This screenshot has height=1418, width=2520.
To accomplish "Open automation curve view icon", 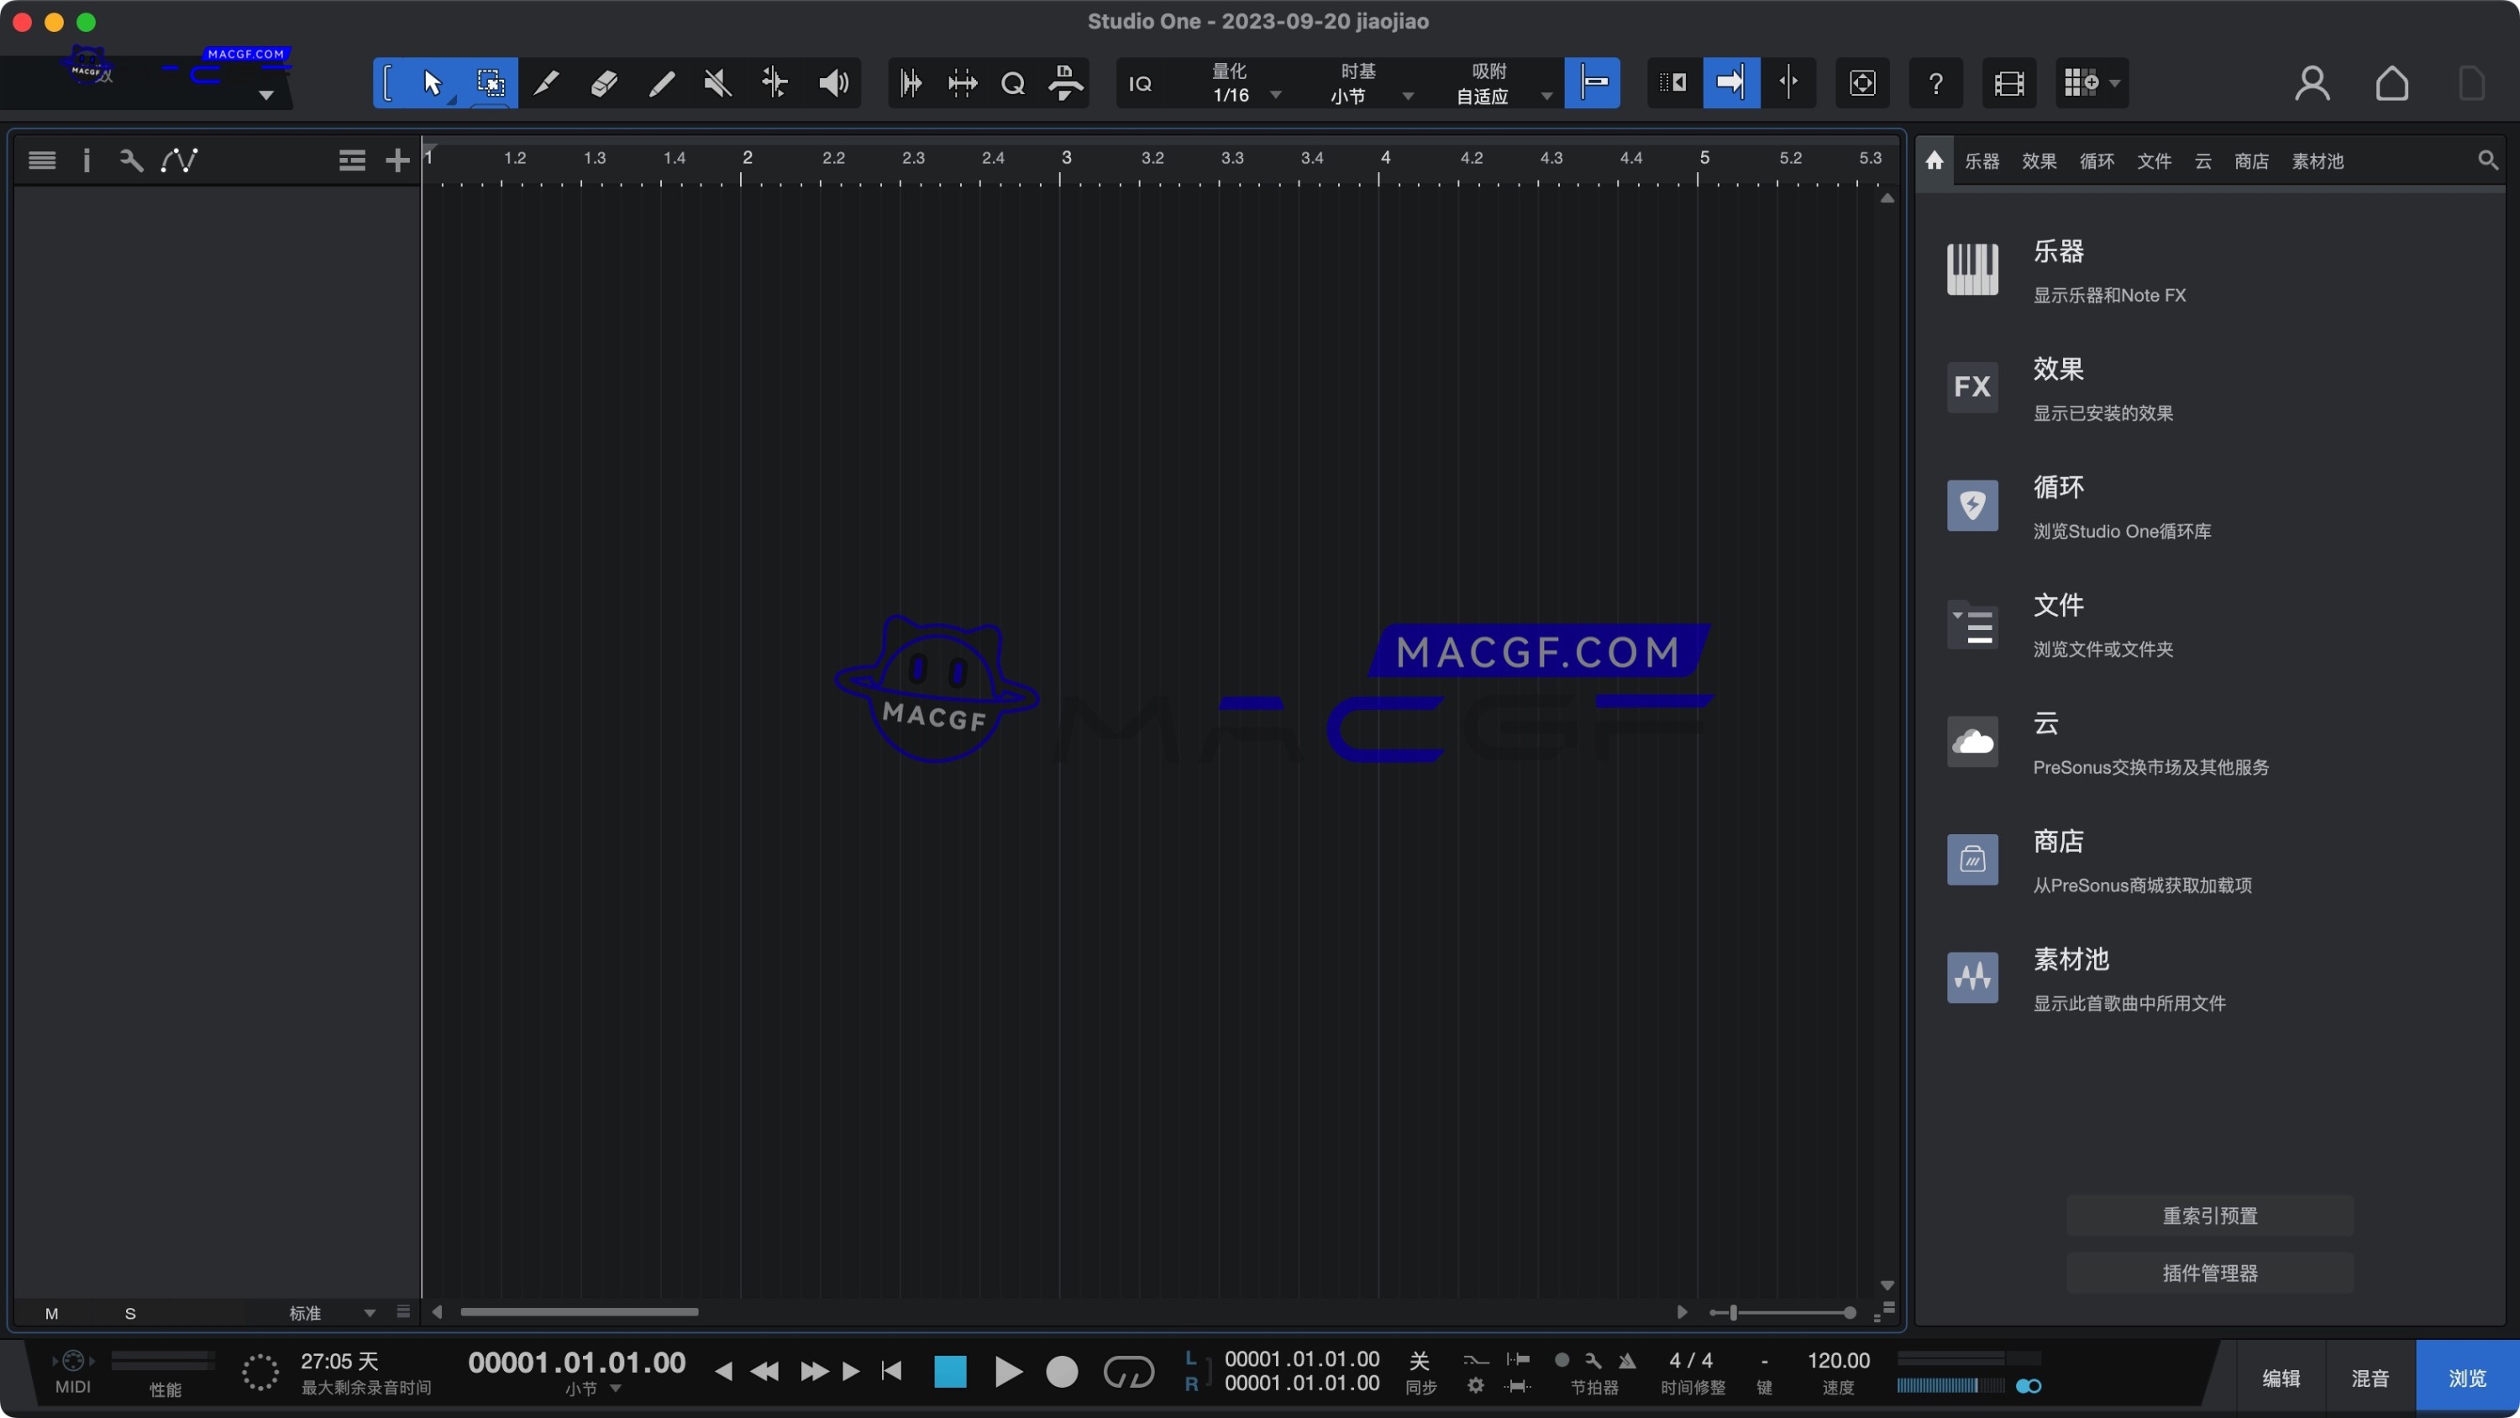I will coord(179,160).
